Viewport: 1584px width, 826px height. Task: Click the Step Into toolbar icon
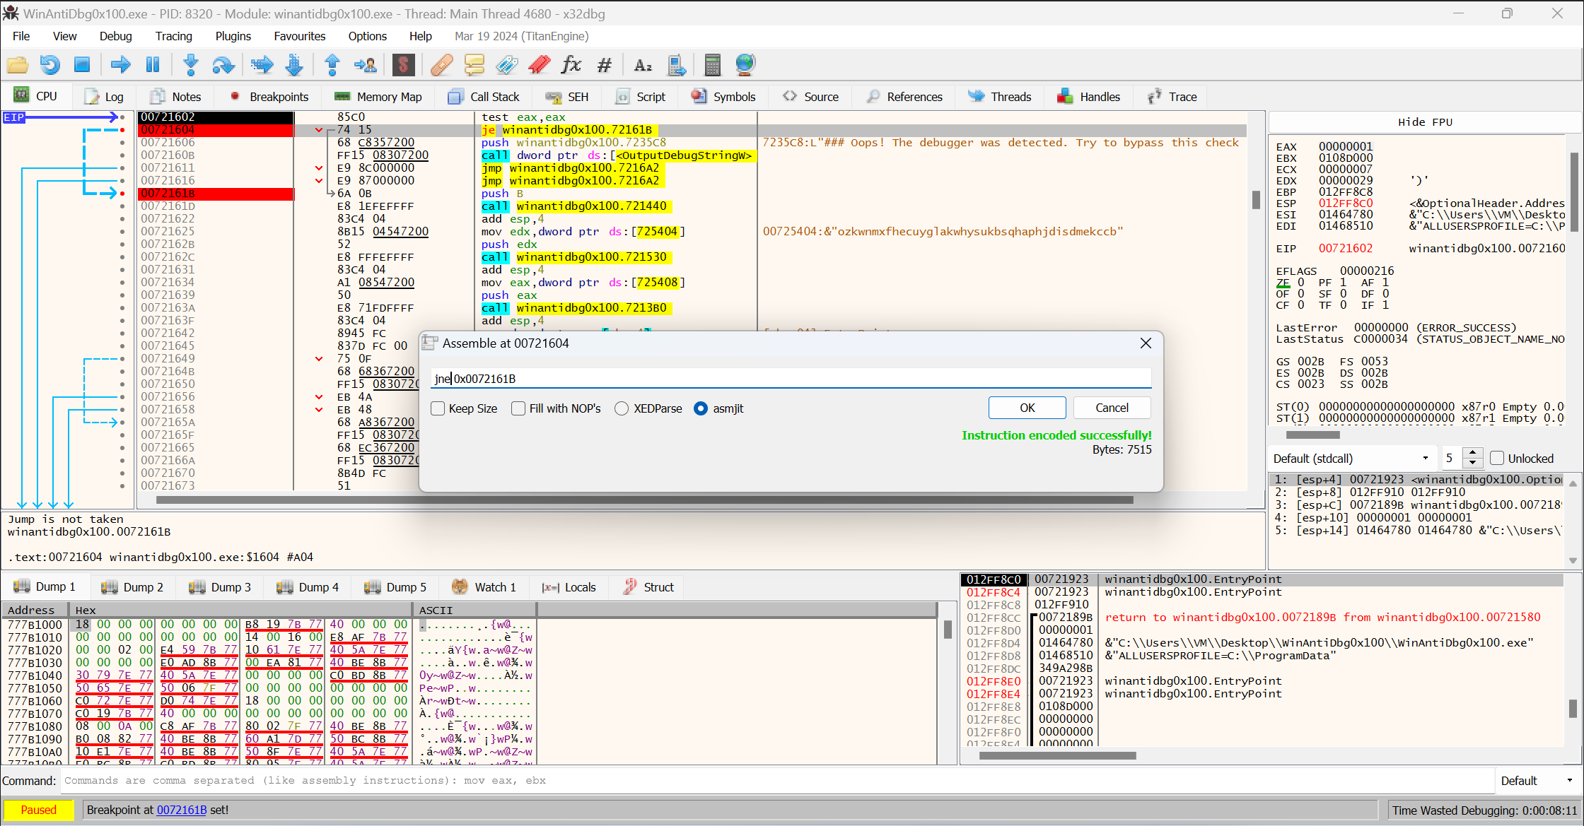pos(190,65)
